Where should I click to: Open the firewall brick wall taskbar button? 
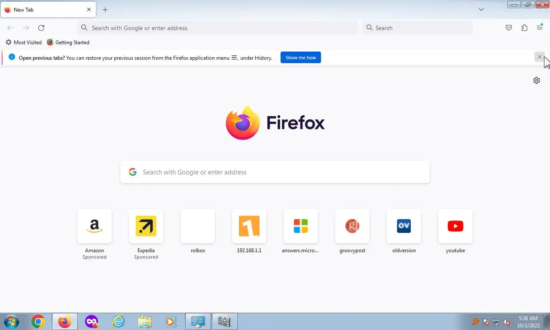(x=224, y=321)
